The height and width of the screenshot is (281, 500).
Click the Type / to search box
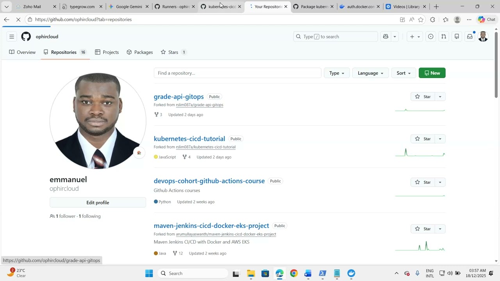336,37
